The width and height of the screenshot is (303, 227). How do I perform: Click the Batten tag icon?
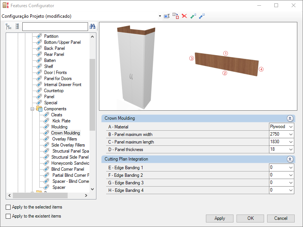point(39,60)
